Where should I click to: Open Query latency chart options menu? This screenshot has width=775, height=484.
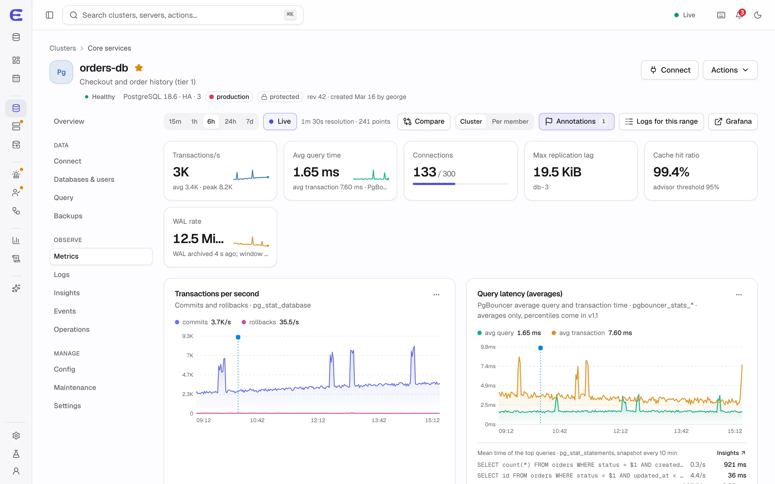point(739,294)
